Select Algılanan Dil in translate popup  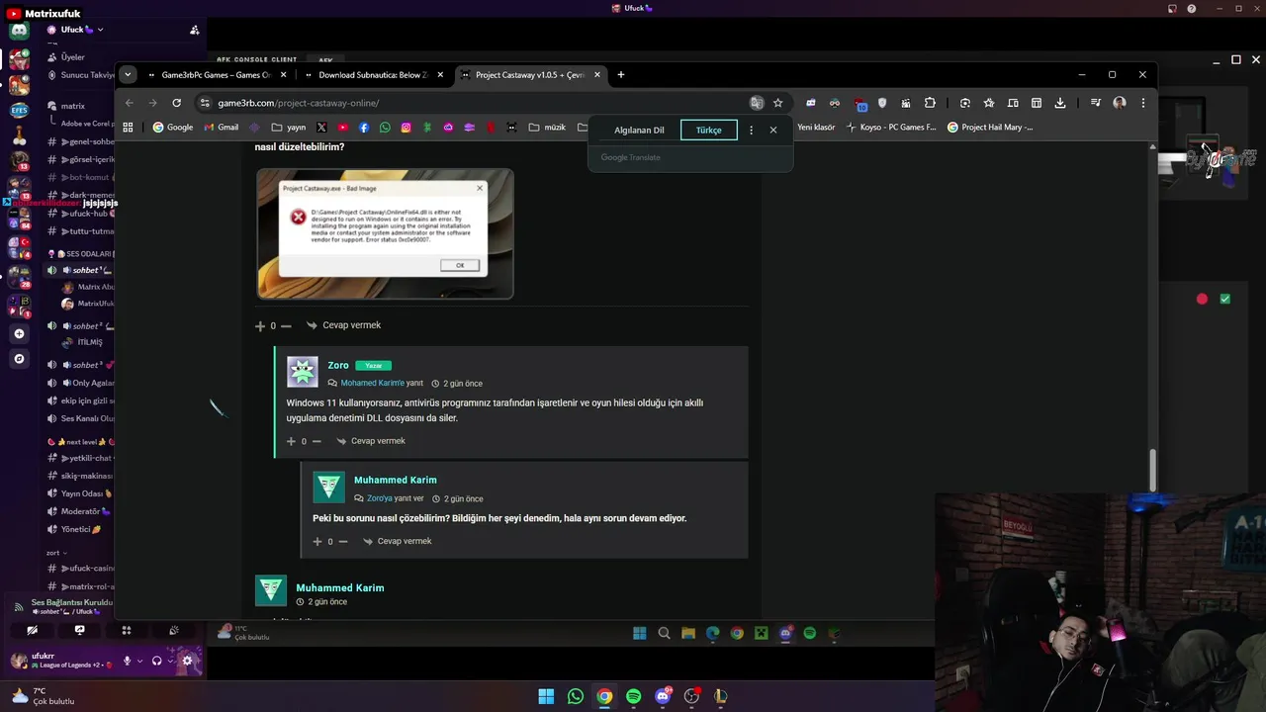click(639, 130)
